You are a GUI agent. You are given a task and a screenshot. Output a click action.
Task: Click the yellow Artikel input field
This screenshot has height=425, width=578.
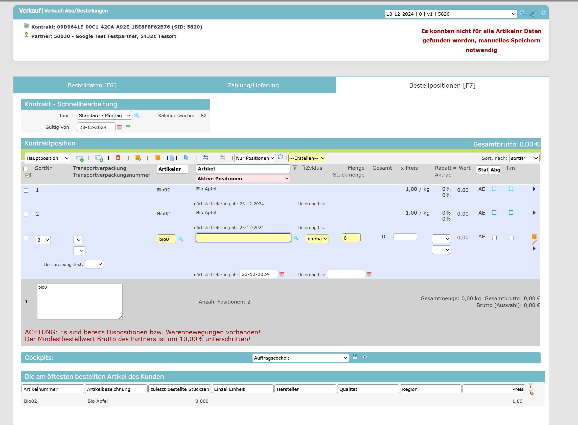[243, 237]
